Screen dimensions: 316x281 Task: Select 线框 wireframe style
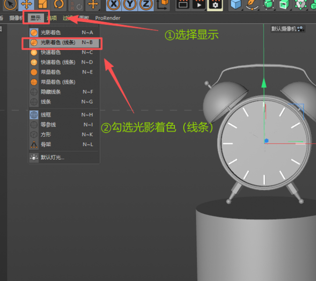point(64,115)
